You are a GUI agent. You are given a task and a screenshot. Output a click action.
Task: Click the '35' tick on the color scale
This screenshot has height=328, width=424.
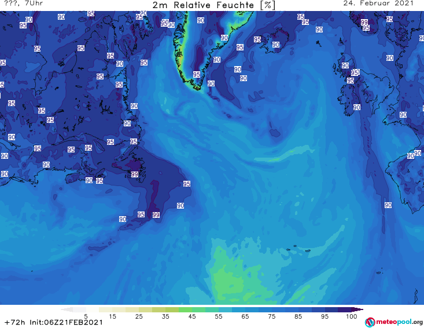click(x=165, y=316)
